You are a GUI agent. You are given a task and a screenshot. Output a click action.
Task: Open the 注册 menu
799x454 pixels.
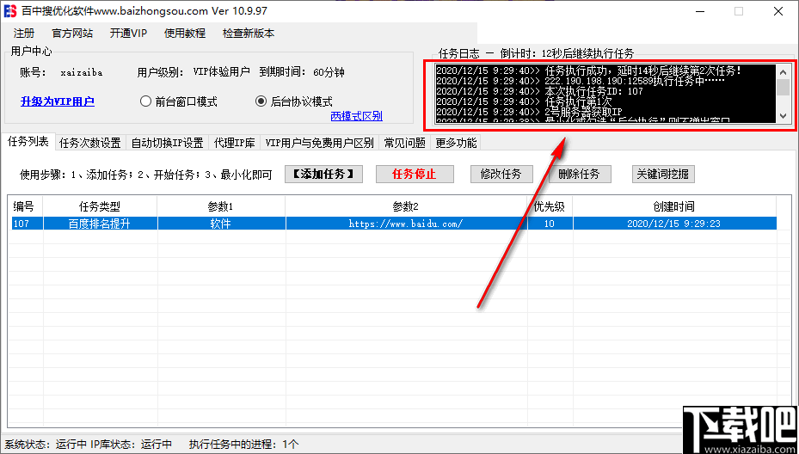pos(24,34)
